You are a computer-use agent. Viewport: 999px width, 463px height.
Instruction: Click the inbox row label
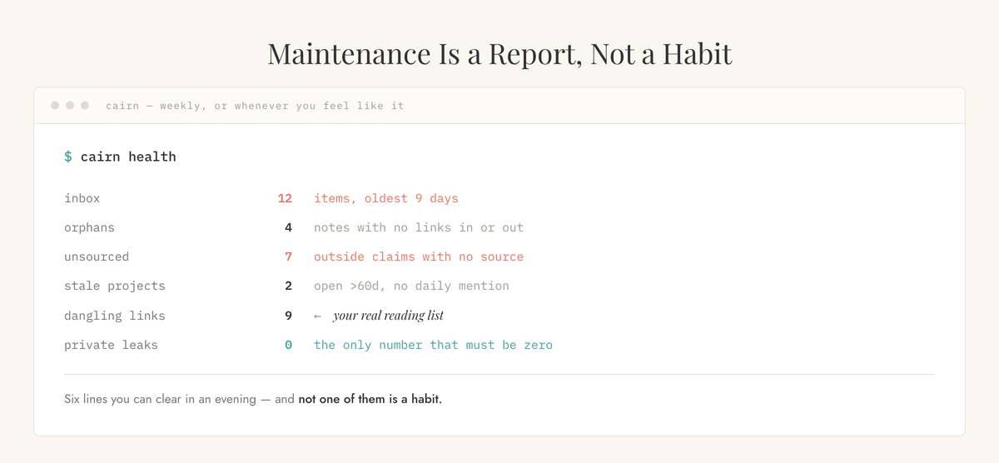pos(82,198)
